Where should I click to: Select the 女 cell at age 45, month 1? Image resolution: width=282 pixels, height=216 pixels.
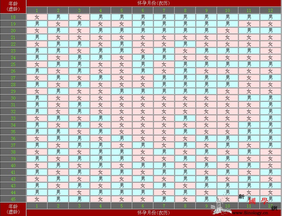pos(37,199)
